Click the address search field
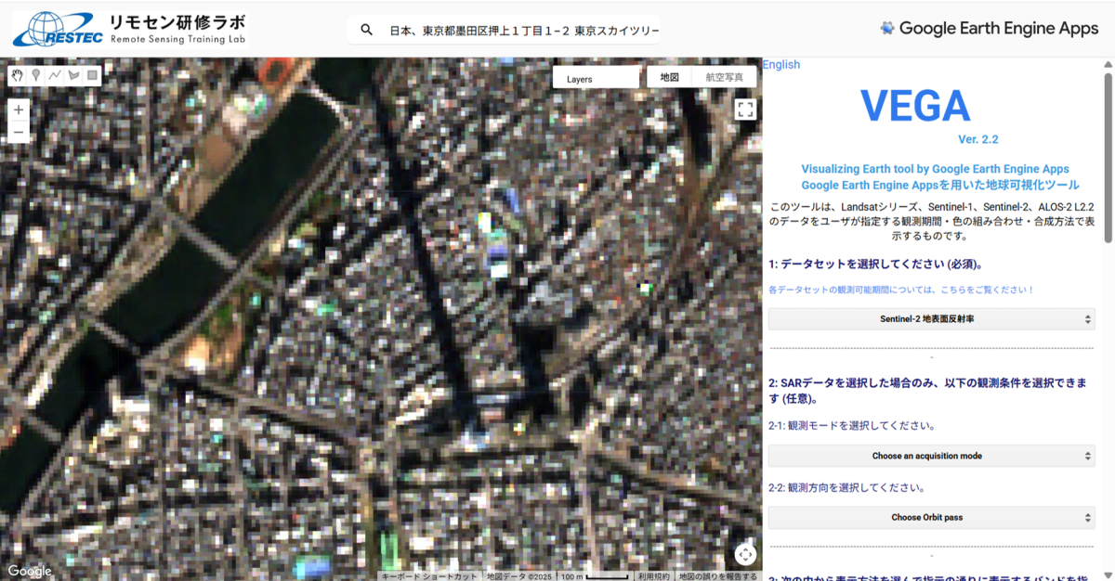 [524, 30]
